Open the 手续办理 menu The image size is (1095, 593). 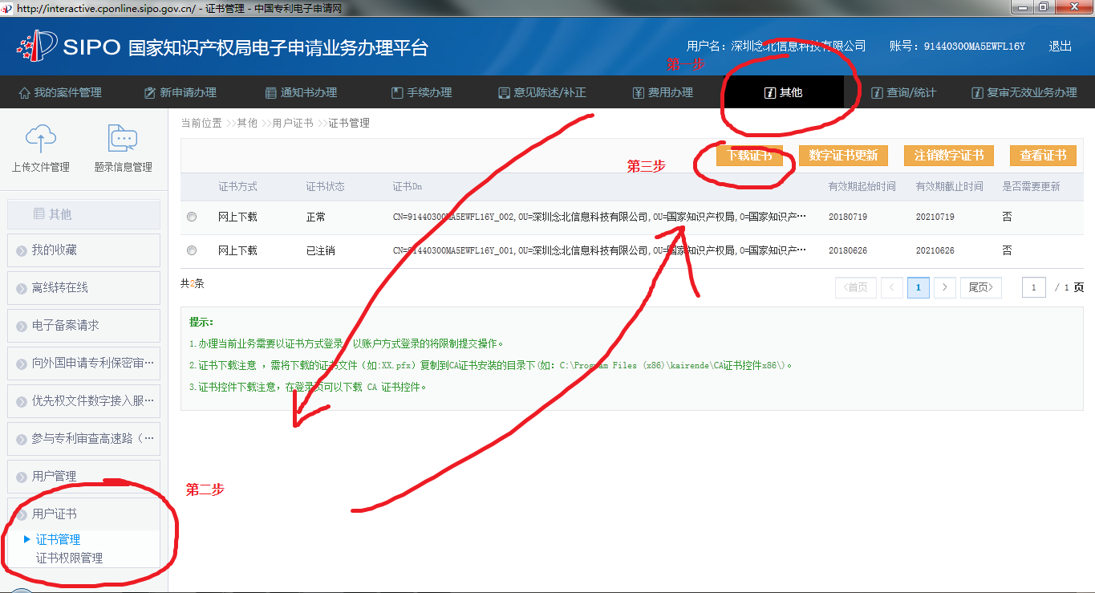[x=421, y=93]
